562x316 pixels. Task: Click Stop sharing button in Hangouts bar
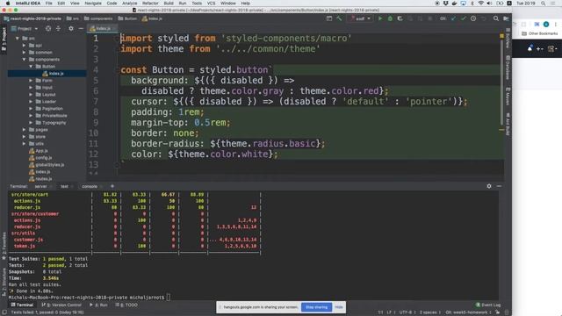pyautogui.click(x=316, y=307)
